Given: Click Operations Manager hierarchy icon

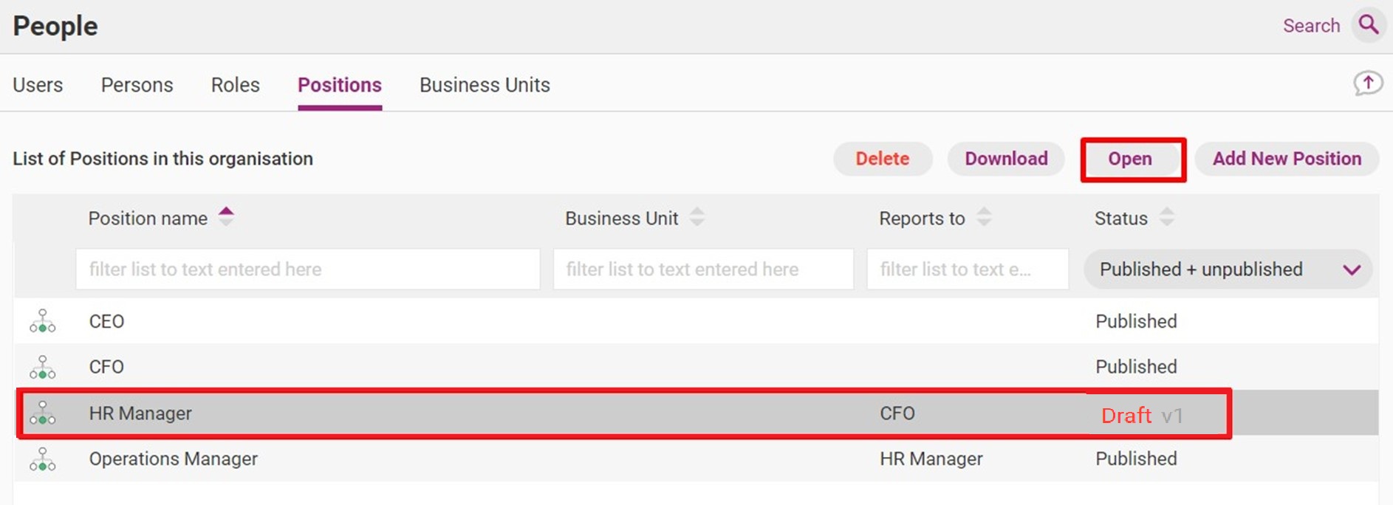Looking at the screenshot, I should point(43,459).
